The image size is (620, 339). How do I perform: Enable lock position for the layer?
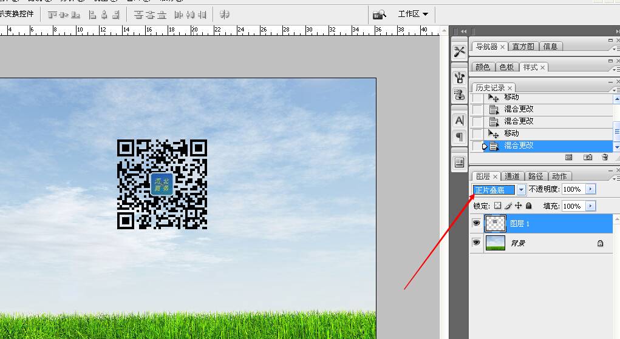tap(518, 206)
